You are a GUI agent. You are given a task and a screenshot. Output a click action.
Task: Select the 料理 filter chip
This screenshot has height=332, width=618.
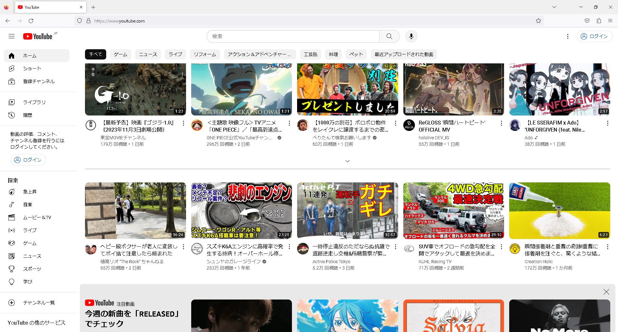pyautogui.click(x=333, y=54)
